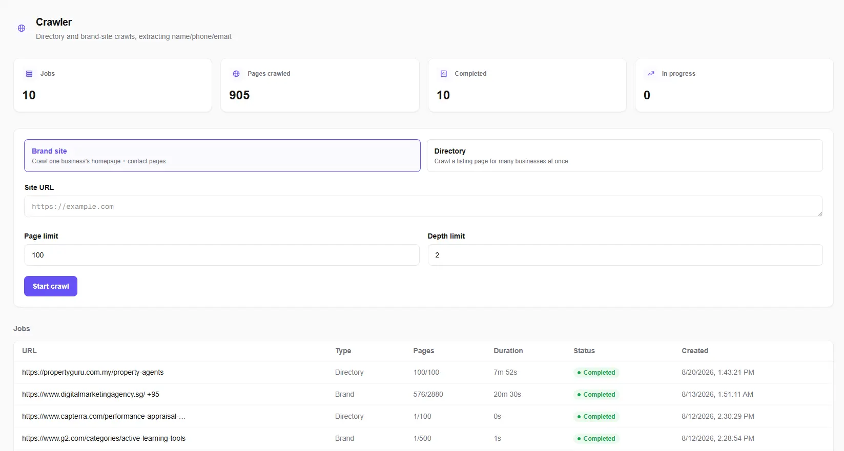Click the 576/2880 pages value
The height and width of the screenshot is (451, 844).
coord(428,394)
